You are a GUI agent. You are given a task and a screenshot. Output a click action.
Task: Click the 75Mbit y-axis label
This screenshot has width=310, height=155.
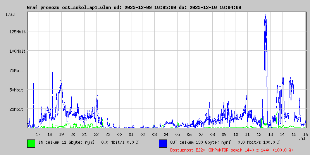click(16, 71)
